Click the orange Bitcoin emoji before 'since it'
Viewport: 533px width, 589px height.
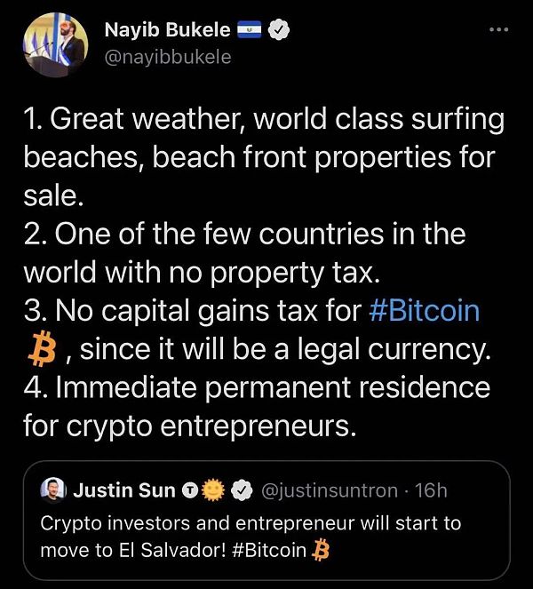click(x=41, y=350)
